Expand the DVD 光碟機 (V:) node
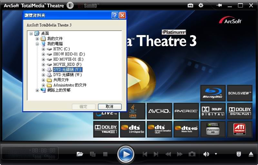This screenshot has width=258, height=165. [43, 70]
